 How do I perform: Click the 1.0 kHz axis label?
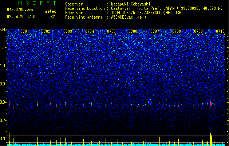coord(3,66)
